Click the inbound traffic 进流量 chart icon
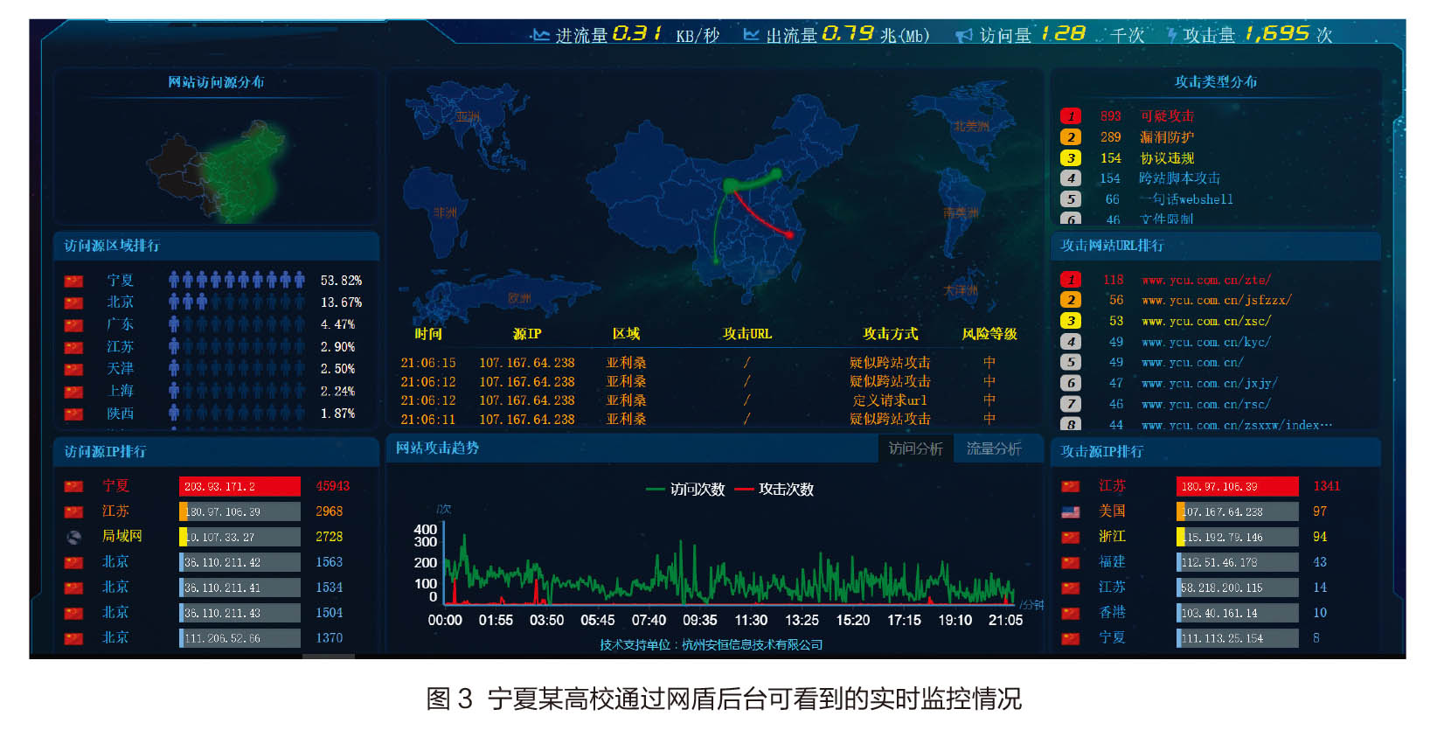This screenshot has width=1444, height=737. tap(540, 35)
